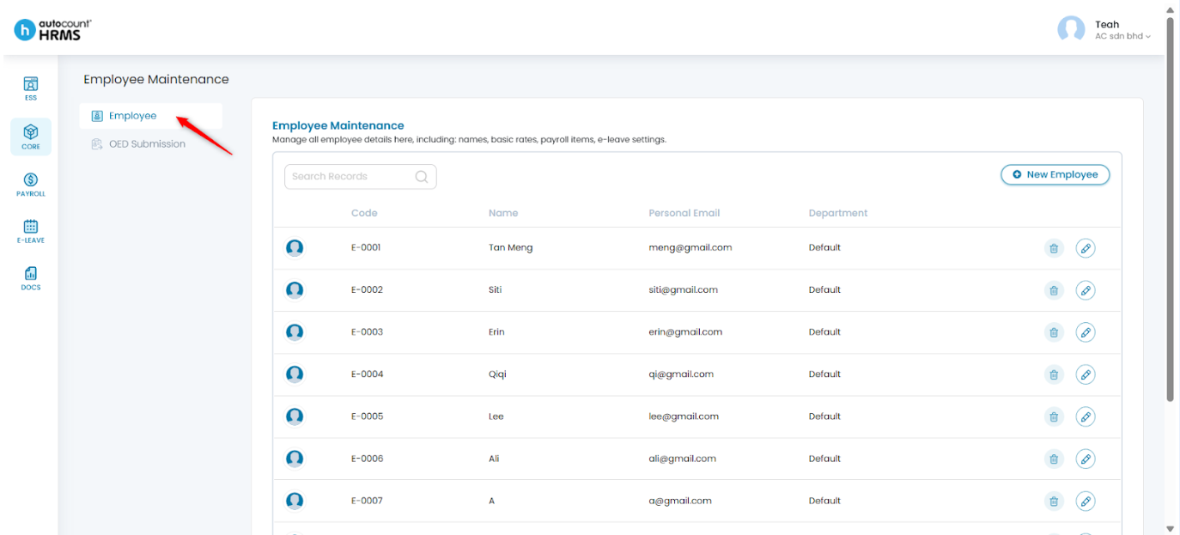Viewport: 1180px width, 535px height.
Task: Select Employee in the left menu
Action: pyautogui.click(x=150, y=116)
